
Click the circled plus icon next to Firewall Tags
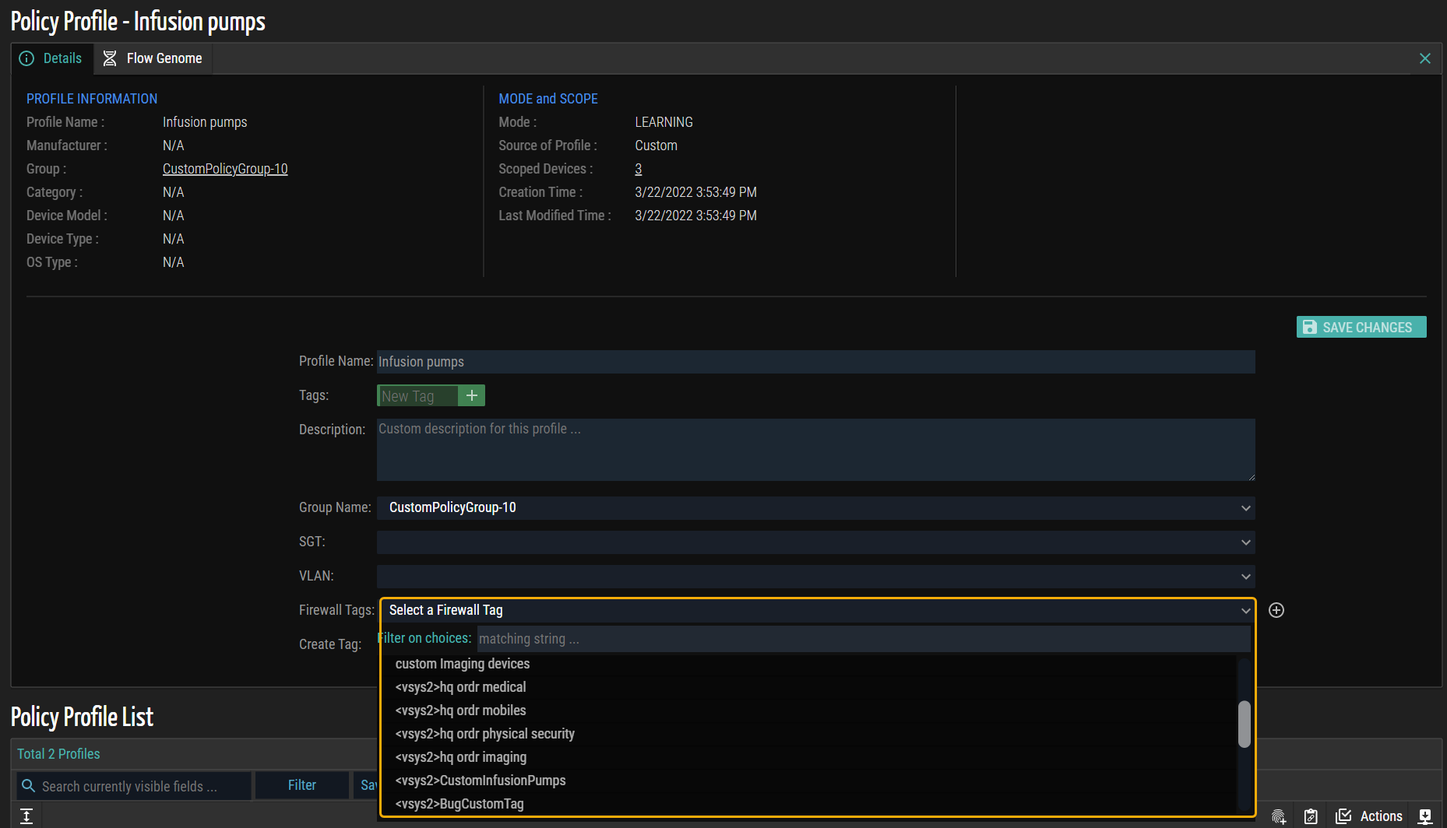coord(1276,610)
